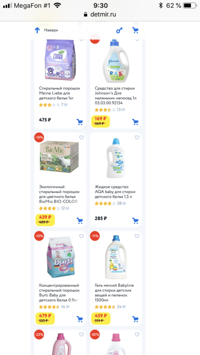200x355 pixels.
Task: View AQA baby bottle product image
Action: pos(115,158)
